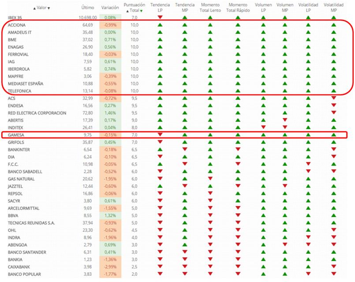Select the BANCO SABADELL stock name

[x=25, y=172]
